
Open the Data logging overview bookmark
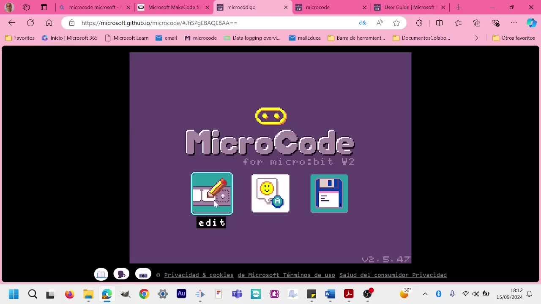click(x=252, y=38)
